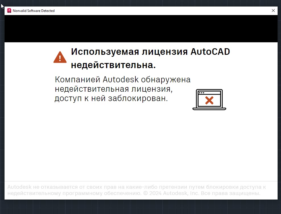Click the dark grid background below the dialog
This screenshot has width=281, height=214.
pos(141,207)
